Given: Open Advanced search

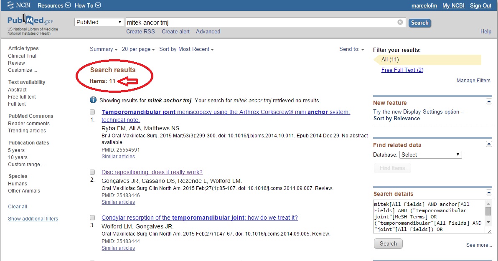Looking at the screenshot, I should click(208, 31).
